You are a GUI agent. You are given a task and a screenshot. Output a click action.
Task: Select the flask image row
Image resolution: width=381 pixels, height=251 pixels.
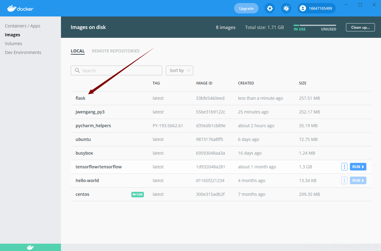coord(221,98)
